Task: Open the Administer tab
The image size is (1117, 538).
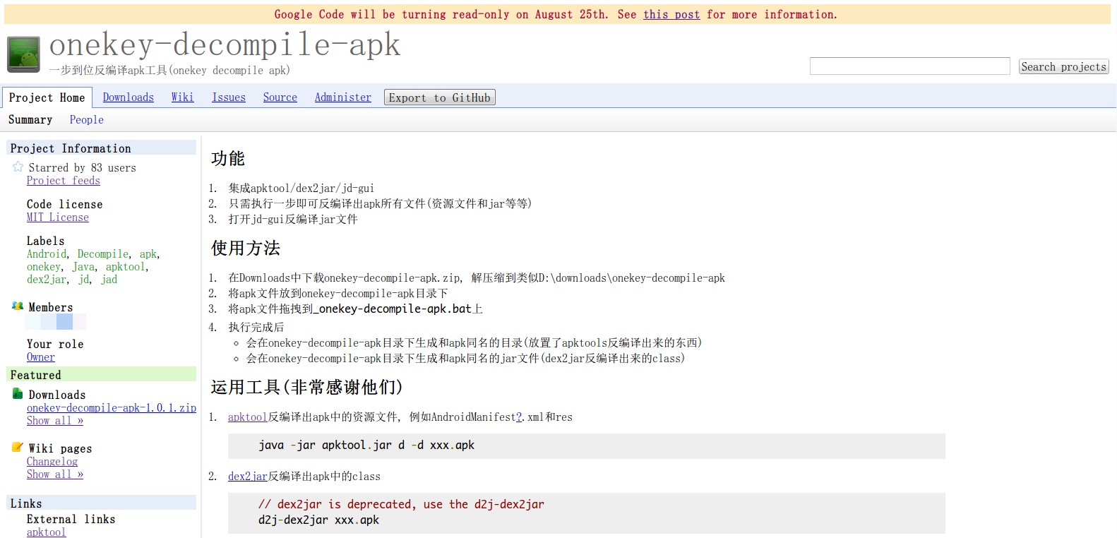Action: pos(342,97)
